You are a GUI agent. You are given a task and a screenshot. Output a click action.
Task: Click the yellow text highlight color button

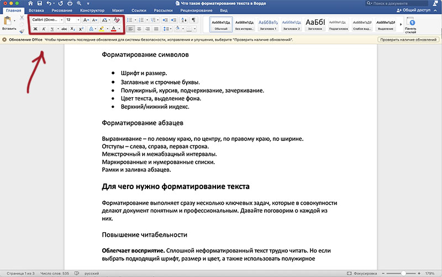click(102, 29)
